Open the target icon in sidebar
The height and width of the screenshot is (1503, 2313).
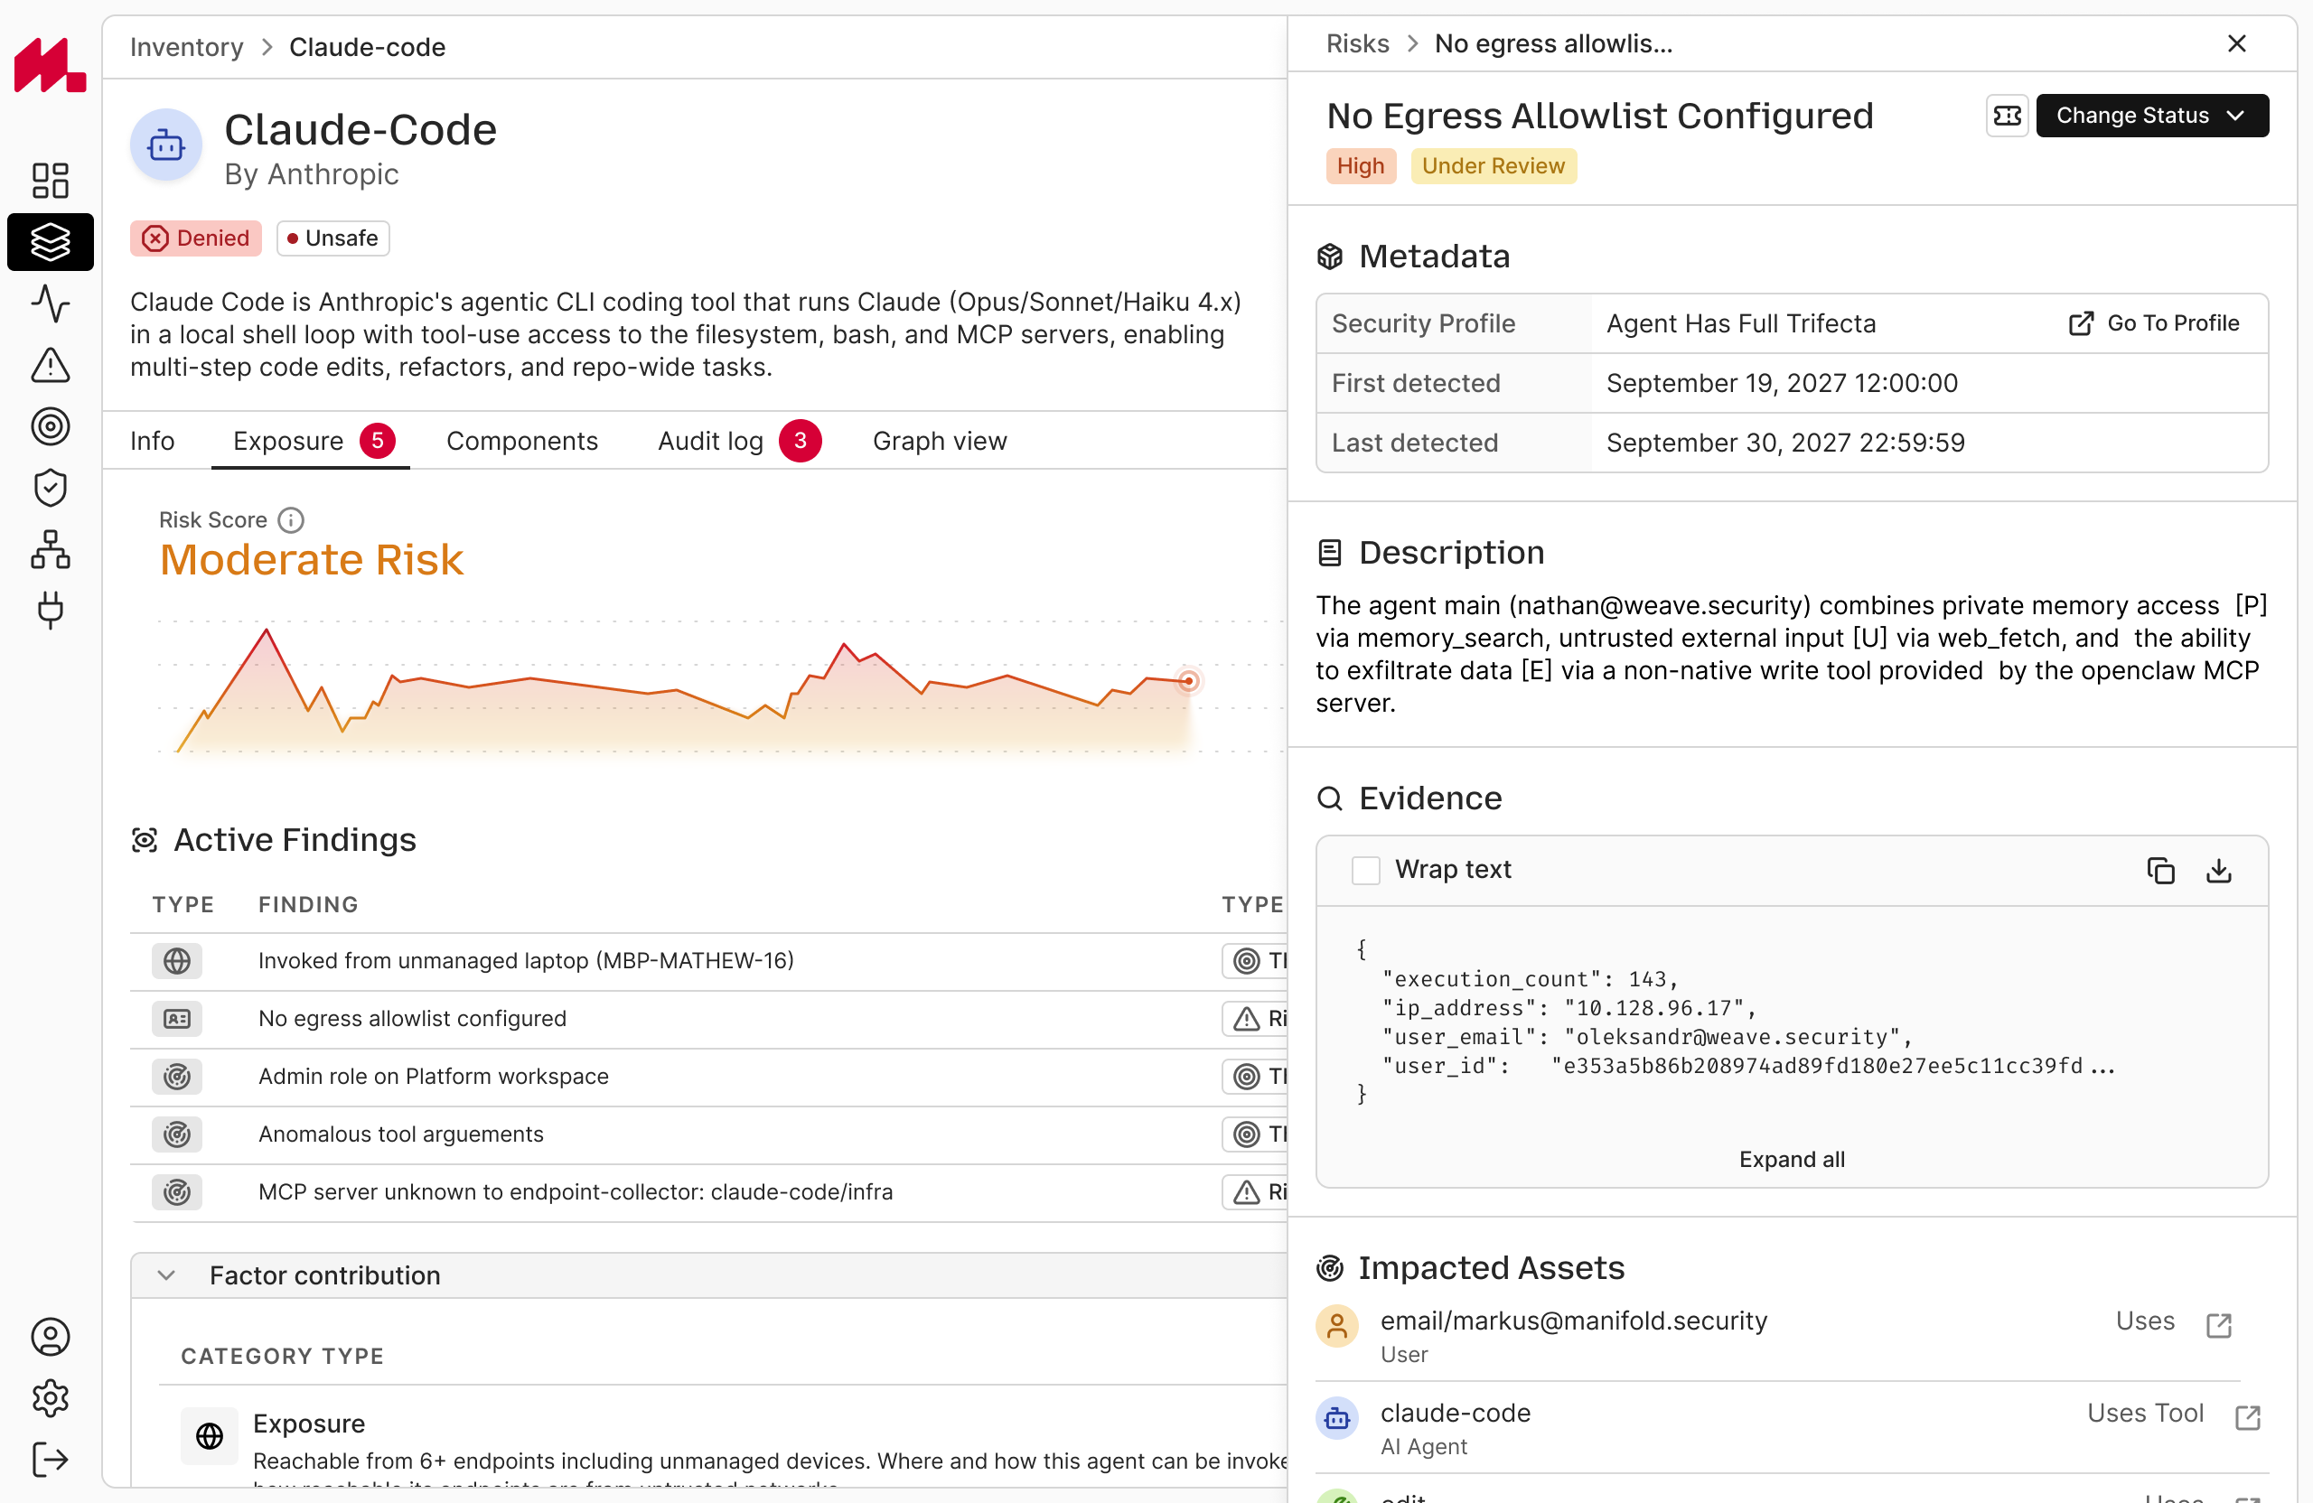(x=51, y=426)
